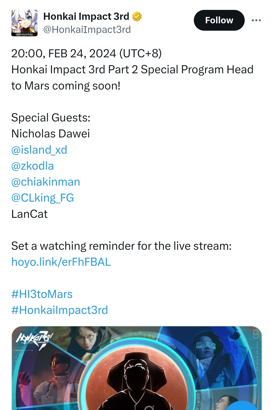Screen dimensions: 271x410
Task: Open the Honkai Impact 3rd profile avatar
Action: click(24, 23)
